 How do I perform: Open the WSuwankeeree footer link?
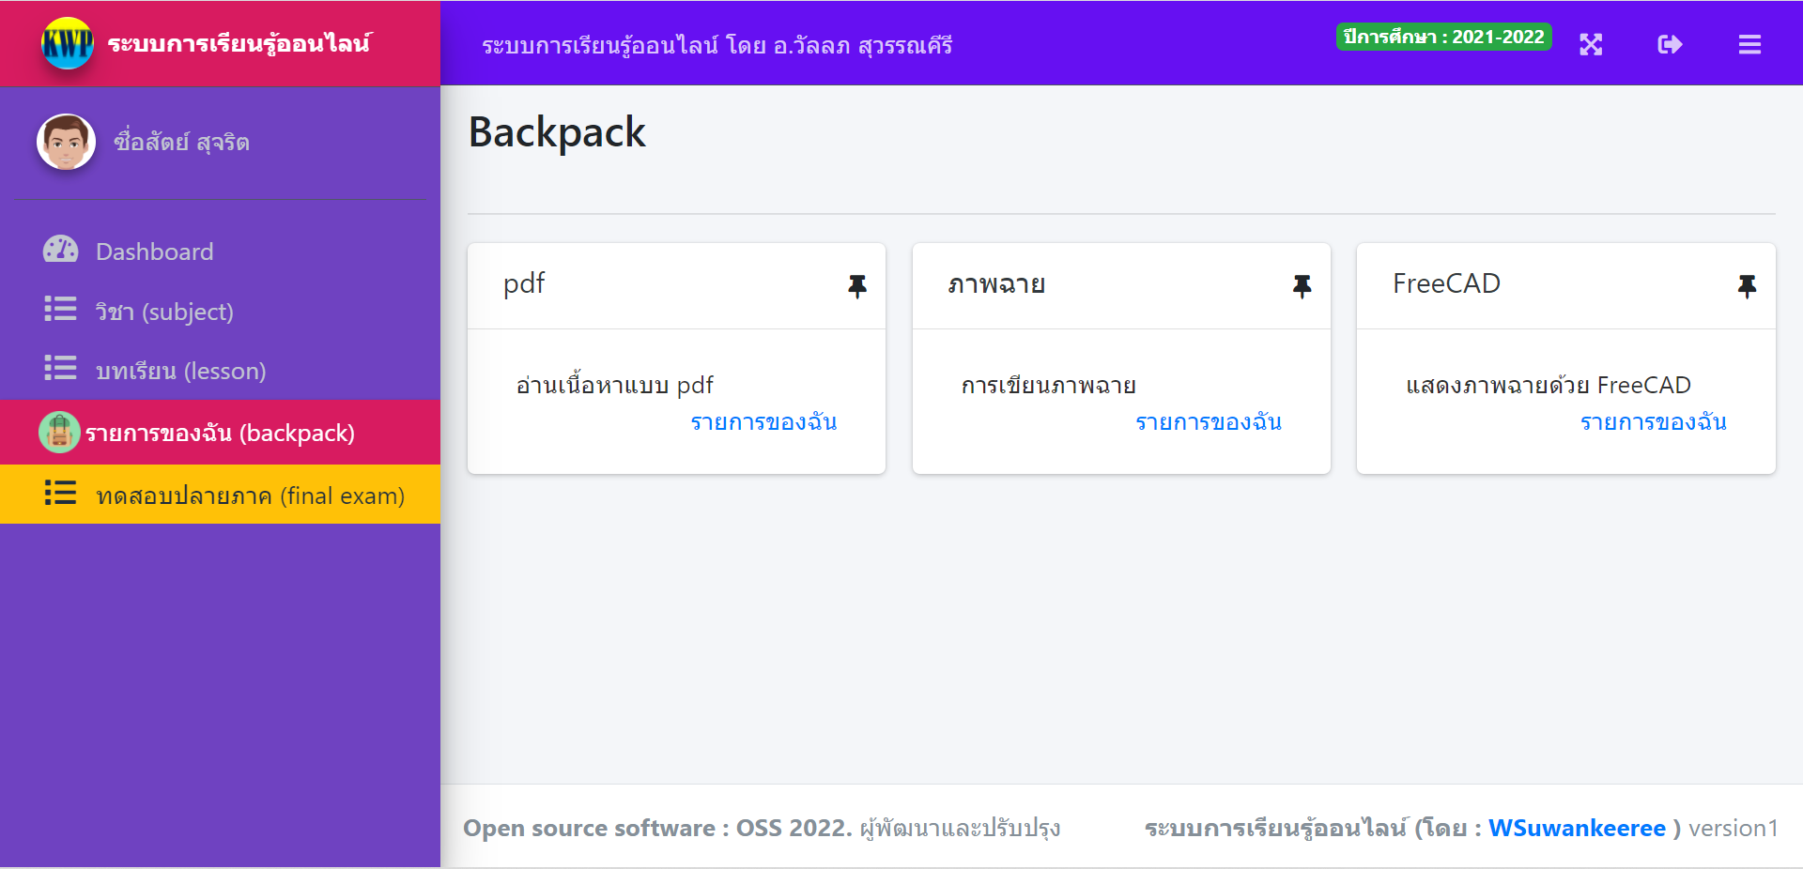(1577, 828)
